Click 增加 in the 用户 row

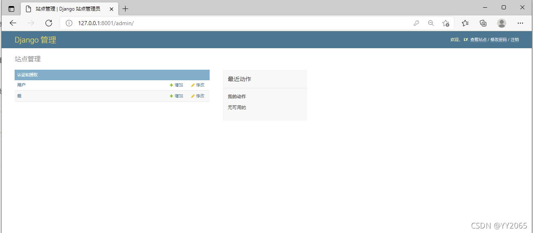176,85
